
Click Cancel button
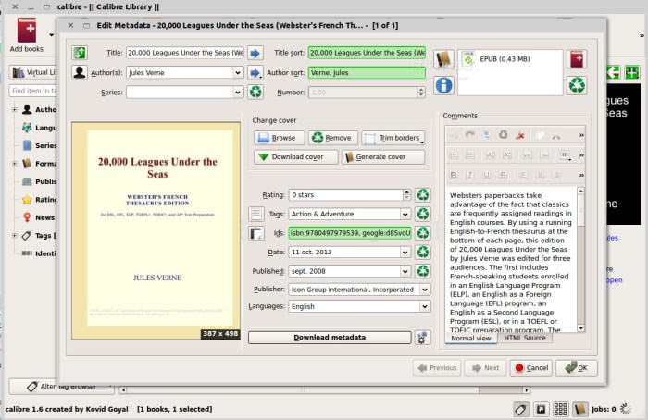(x=531, y=367)
